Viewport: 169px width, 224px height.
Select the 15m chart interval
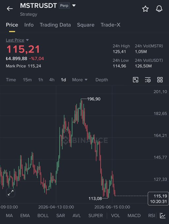pos(27,80)
